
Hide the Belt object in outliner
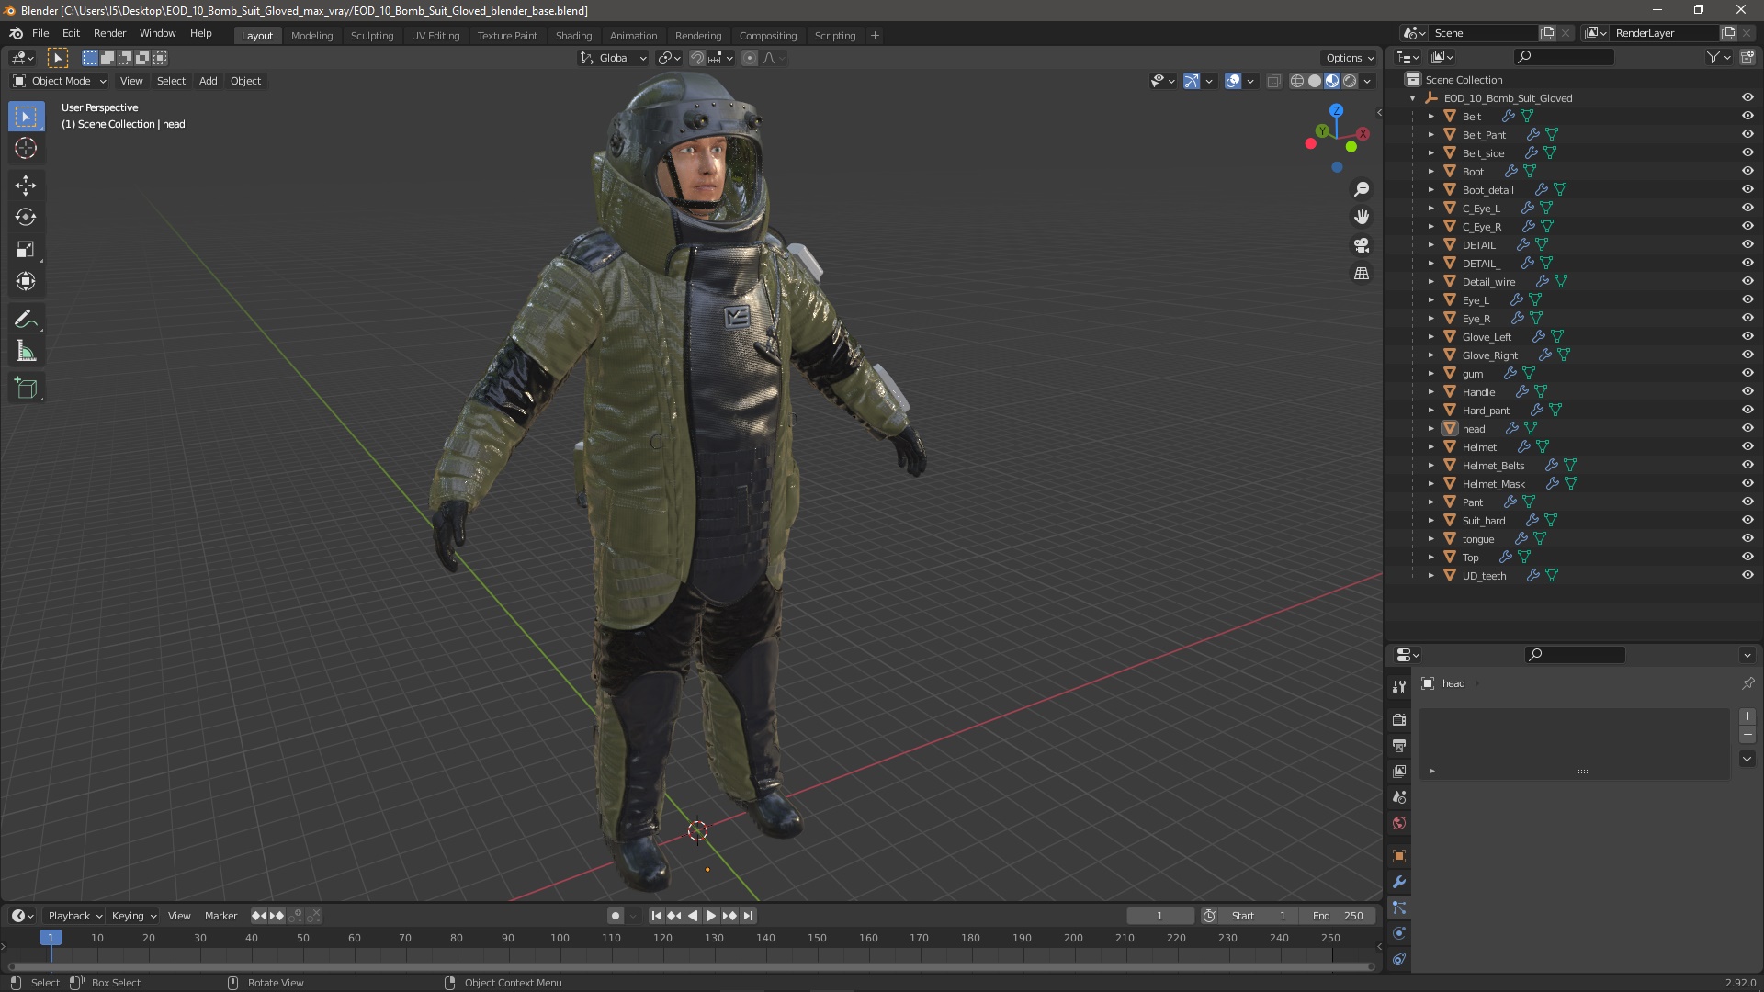1747,117
